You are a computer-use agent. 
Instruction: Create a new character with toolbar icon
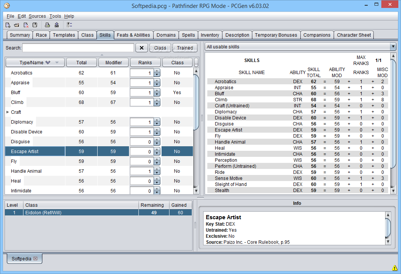pyautogui.click(x=8, y=25)
